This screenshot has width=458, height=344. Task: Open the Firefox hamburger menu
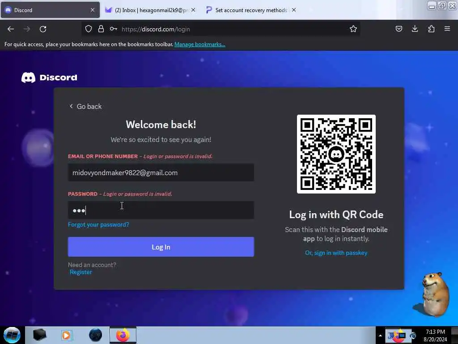[447, 29]
